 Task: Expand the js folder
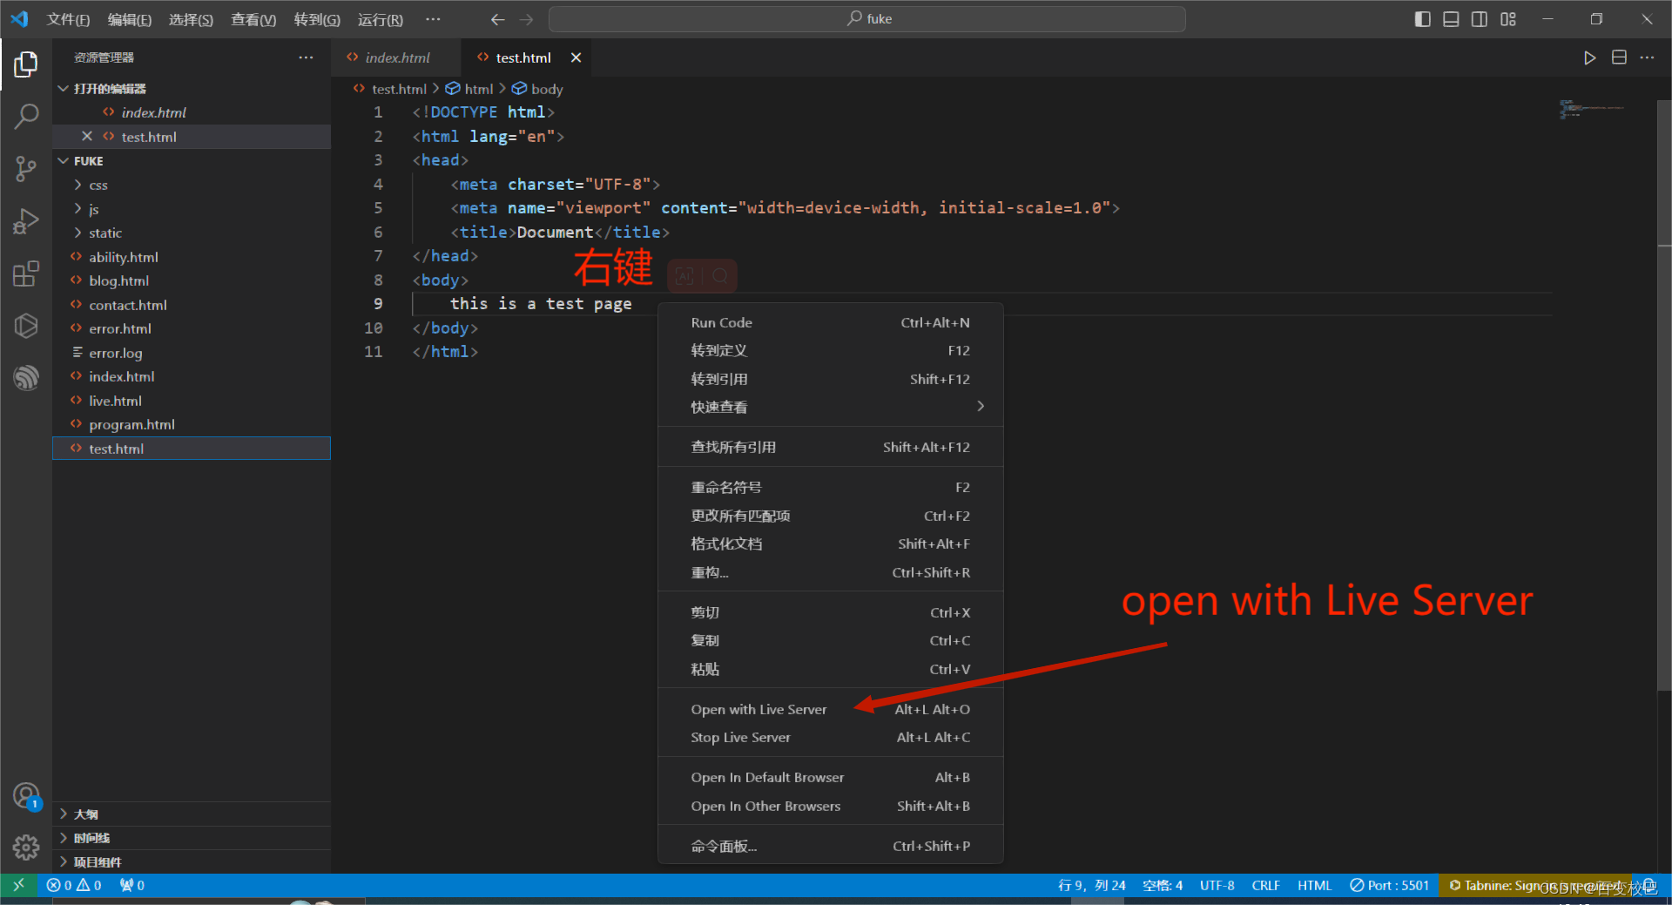click(x=93, y=209)
